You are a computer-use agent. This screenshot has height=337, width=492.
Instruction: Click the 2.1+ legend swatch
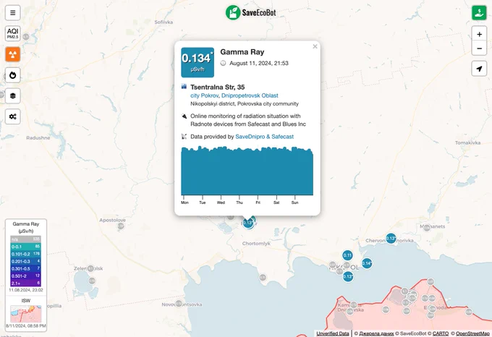(25, 283)
